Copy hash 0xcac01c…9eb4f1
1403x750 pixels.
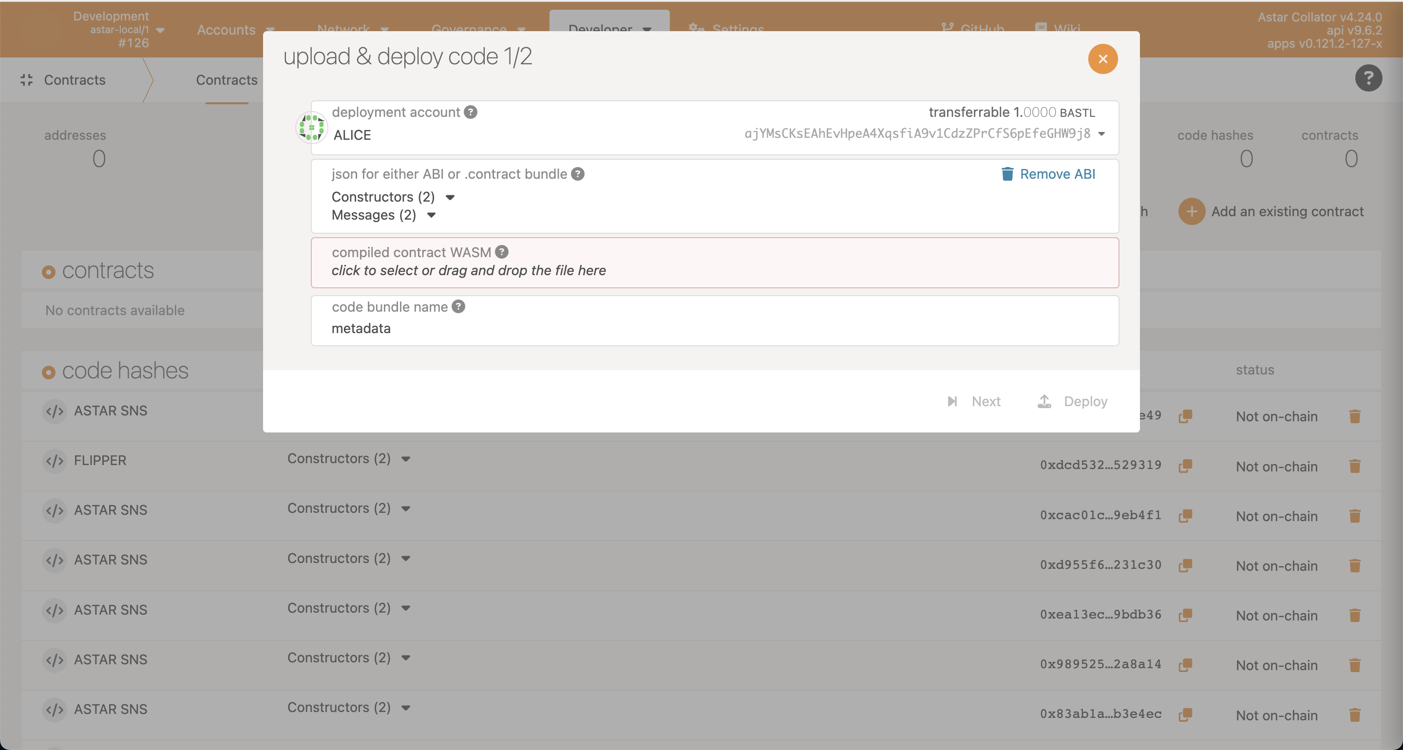coord(1185,516)
